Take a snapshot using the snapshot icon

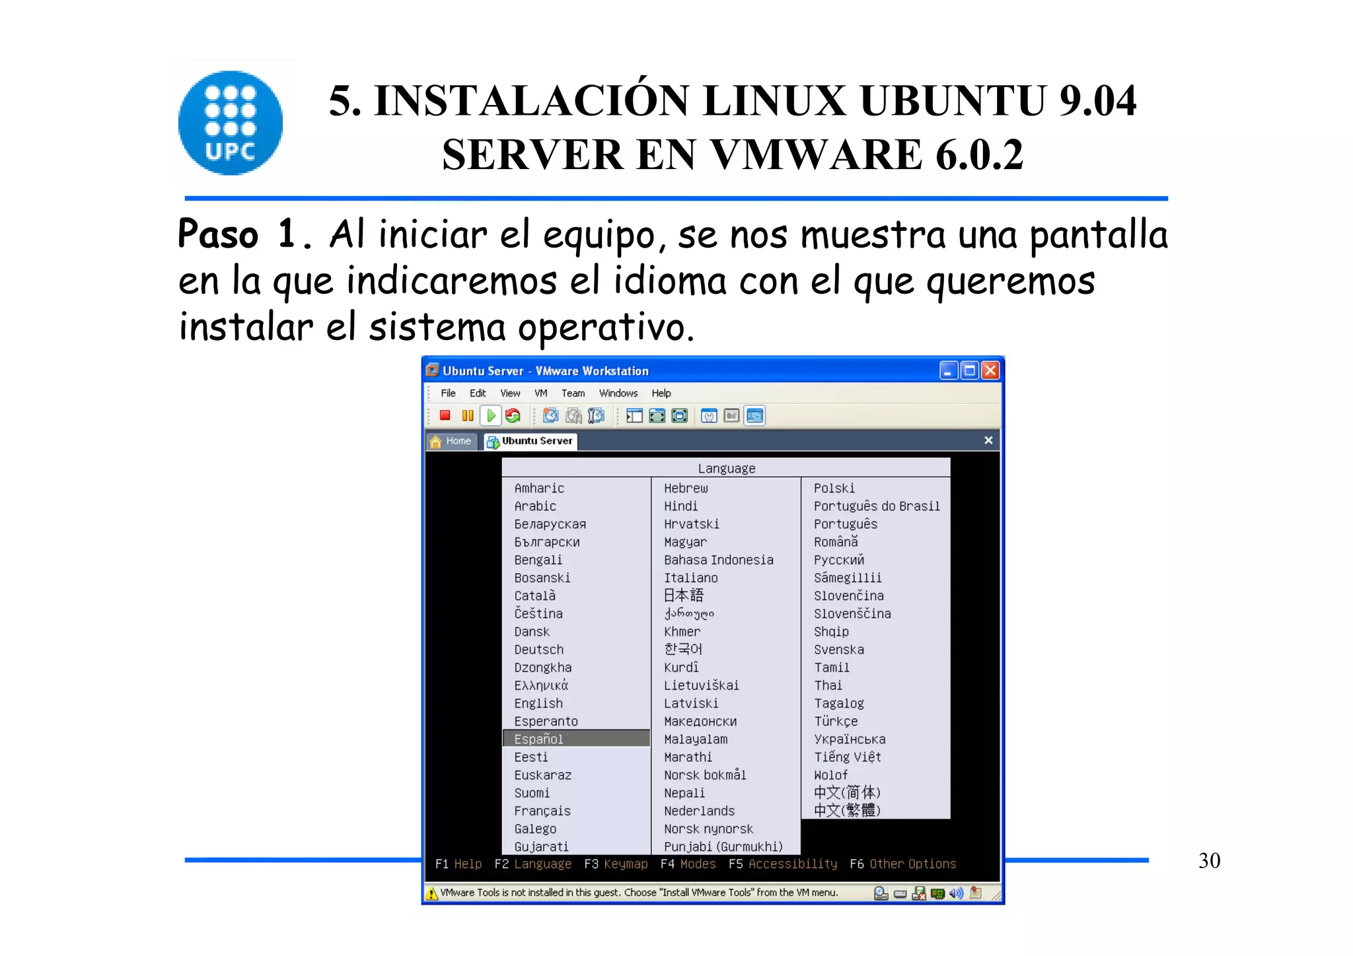[x=551, y=415]
